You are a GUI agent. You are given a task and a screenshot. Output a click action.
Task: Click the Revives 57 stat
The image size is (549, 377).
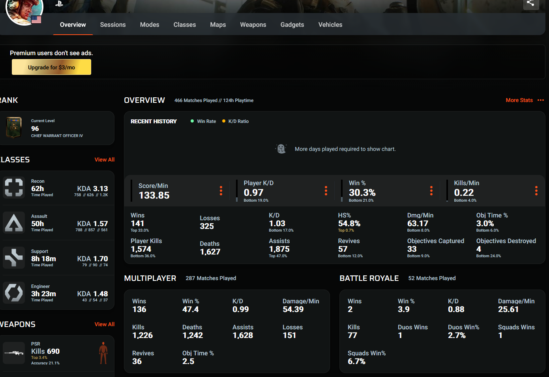tap(350, 249)
